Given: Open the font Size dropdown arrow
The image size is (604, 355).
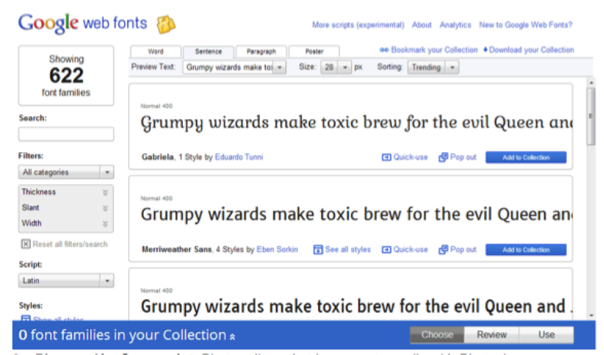Looking at the screenshot, I should (345, 68).
